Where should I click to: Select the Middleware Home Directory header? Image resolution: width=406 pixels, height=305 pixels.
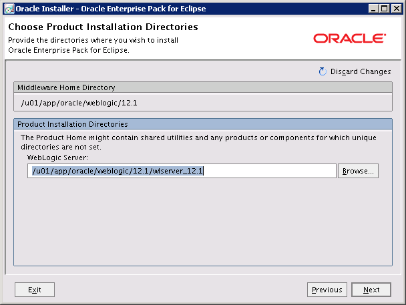[66, 87]
